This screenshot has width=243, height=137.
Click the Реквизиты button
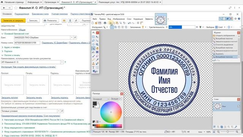pos(50,21)
